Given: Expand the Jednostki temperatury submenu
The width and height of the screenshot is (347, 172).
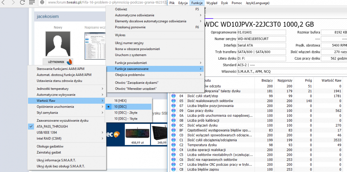Looking at the screenshot, I should [x=53, y=88].
